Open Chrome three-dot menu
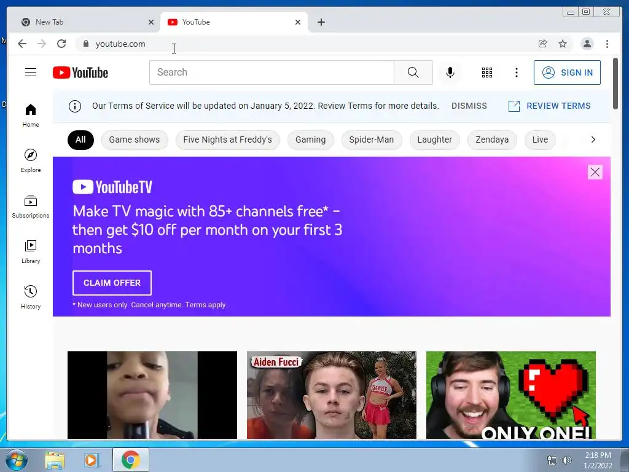The image size is (629, 472). 607,44
